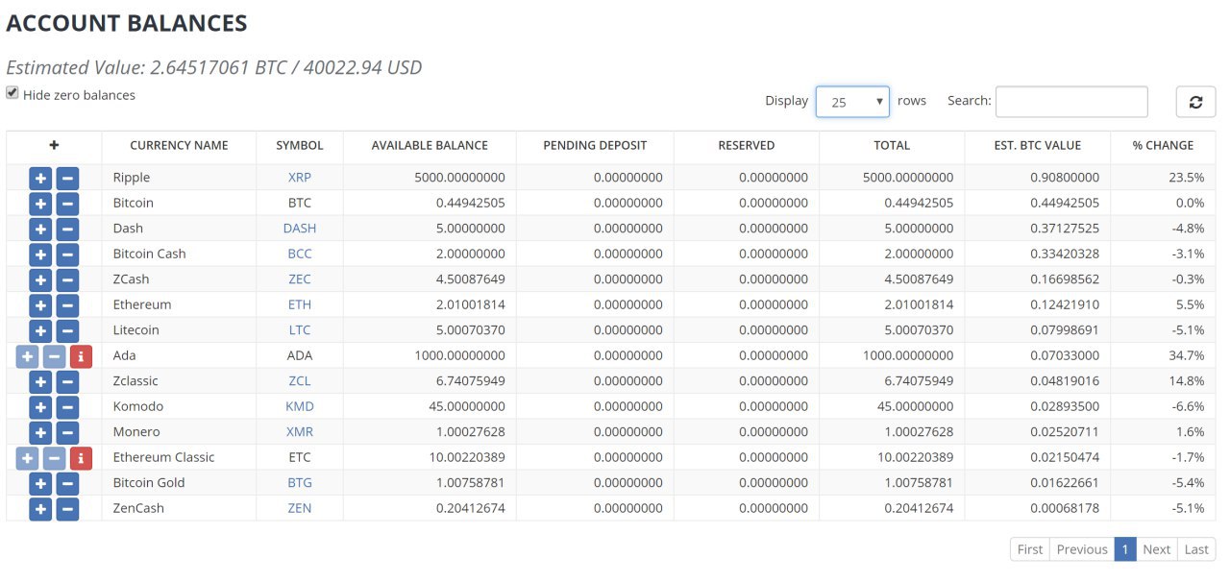Click the faded minus icon for Ada
1230x582 pixels.
pyautogui.click(x=54, y=355)
